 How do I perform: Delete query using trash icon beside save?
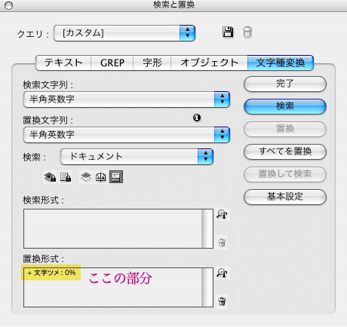[x=247, y=32]
